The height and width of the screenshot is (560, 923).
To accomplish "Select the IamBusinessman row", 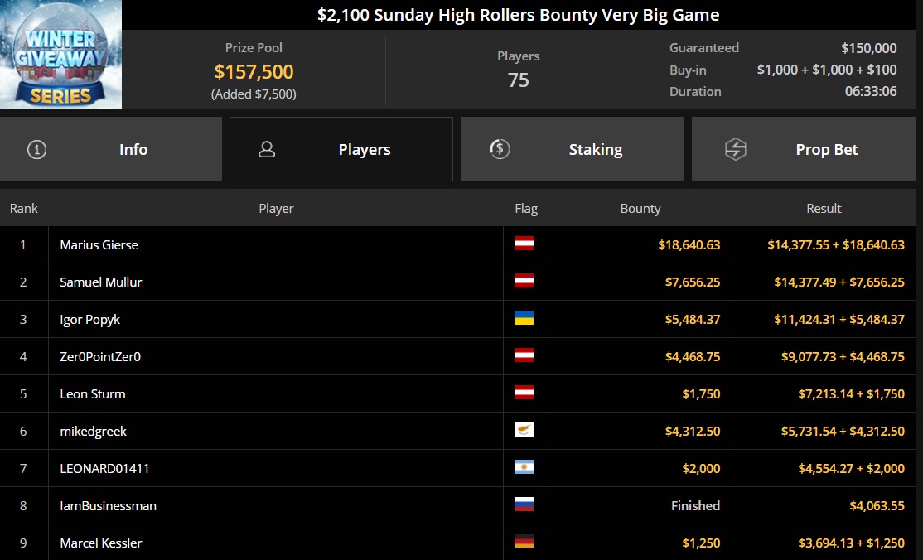I will 457,506.
